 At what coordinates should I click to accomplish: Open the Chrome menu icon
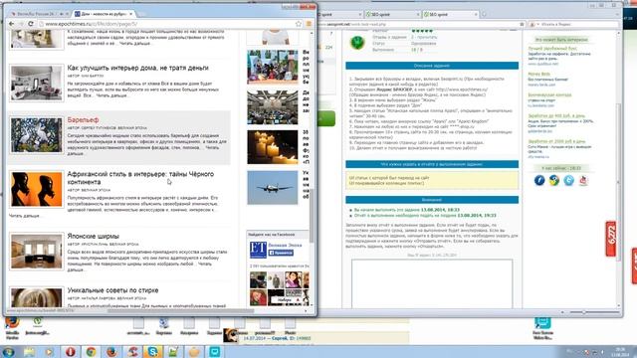pyautogui.click(x=309, y=24)
